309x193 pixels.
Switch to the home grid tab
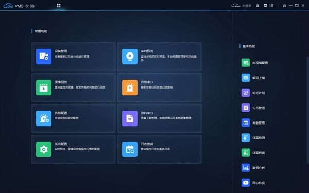pyautogui.click(x=59, y=6)
